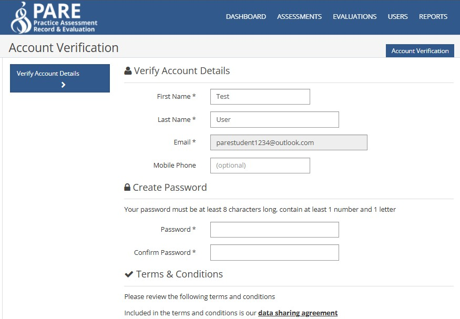This screenshot has height=319, width=460.
Task: Open the data sharing agreement link
Action: point(298,313)
